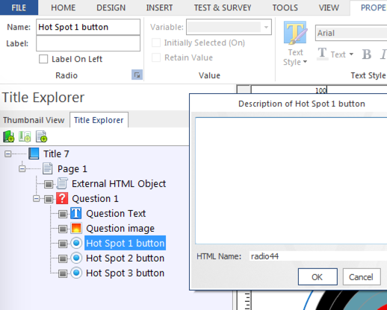The image size is (387, 310).
Task: Toggle the Initially Selected (On) checkbox
Action: pos(156,42)
